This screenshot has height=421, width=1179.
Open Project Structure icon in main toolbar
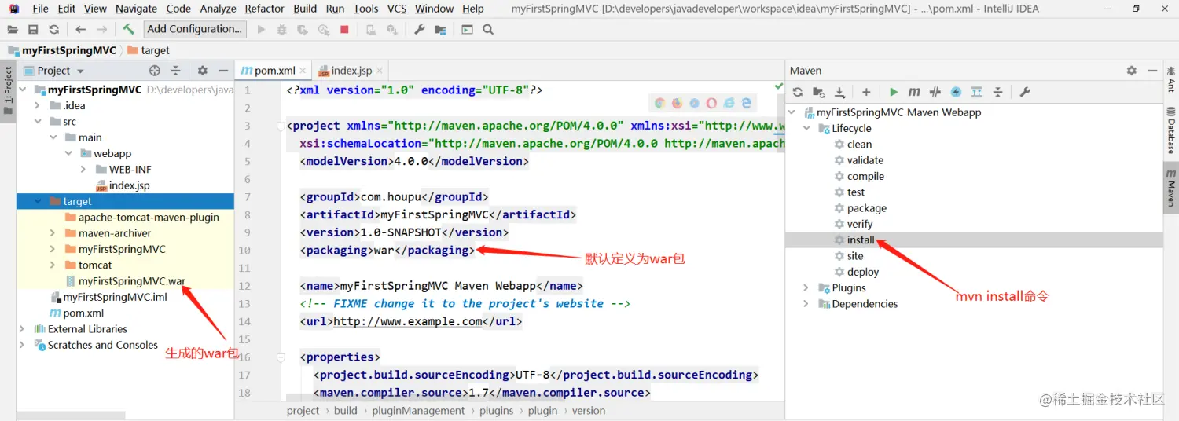click(440, 30)
